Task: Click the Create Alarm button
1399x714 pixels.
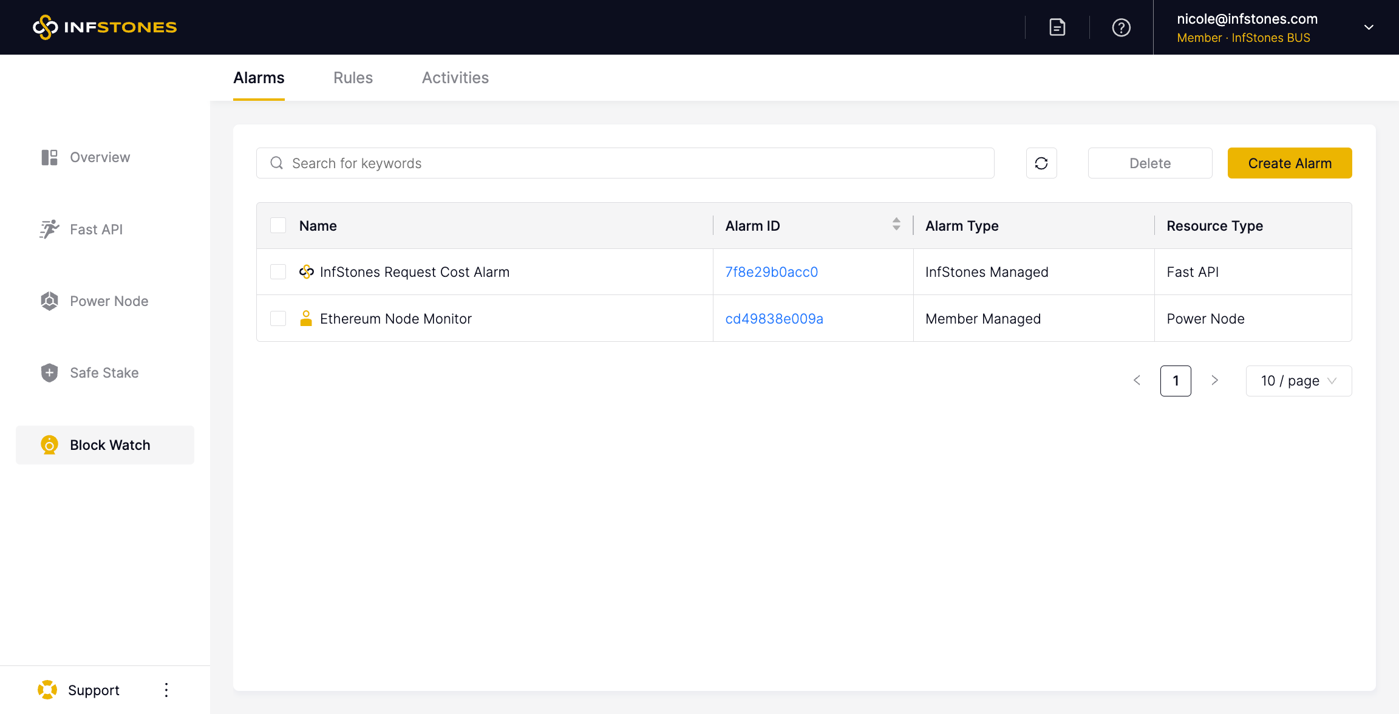Action: pyautogui.click(x=1289, y=163)
